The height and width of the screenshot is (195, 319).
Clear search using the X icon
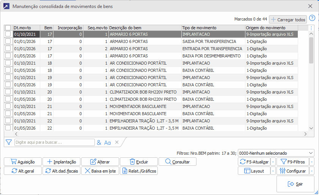[117, 142]
